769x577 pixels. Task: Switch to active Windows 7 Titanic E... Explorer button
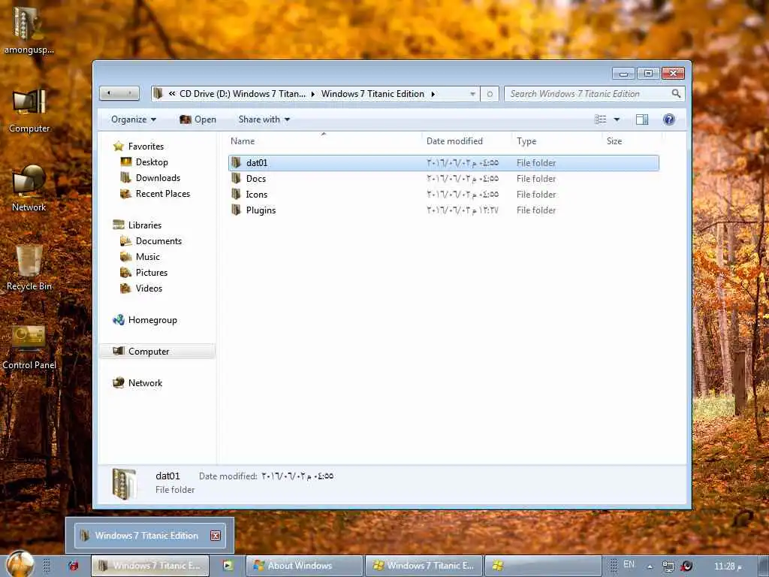point(150,566)
